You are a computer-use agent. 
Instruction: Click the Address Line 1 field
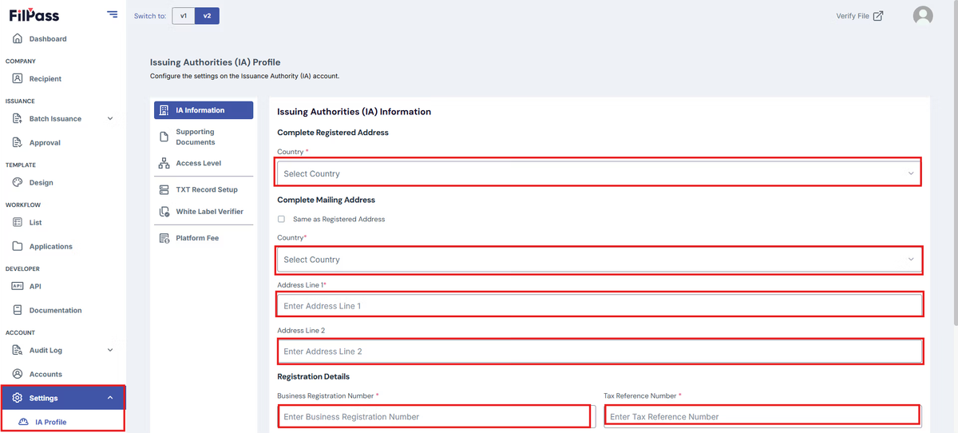(600, 305)
